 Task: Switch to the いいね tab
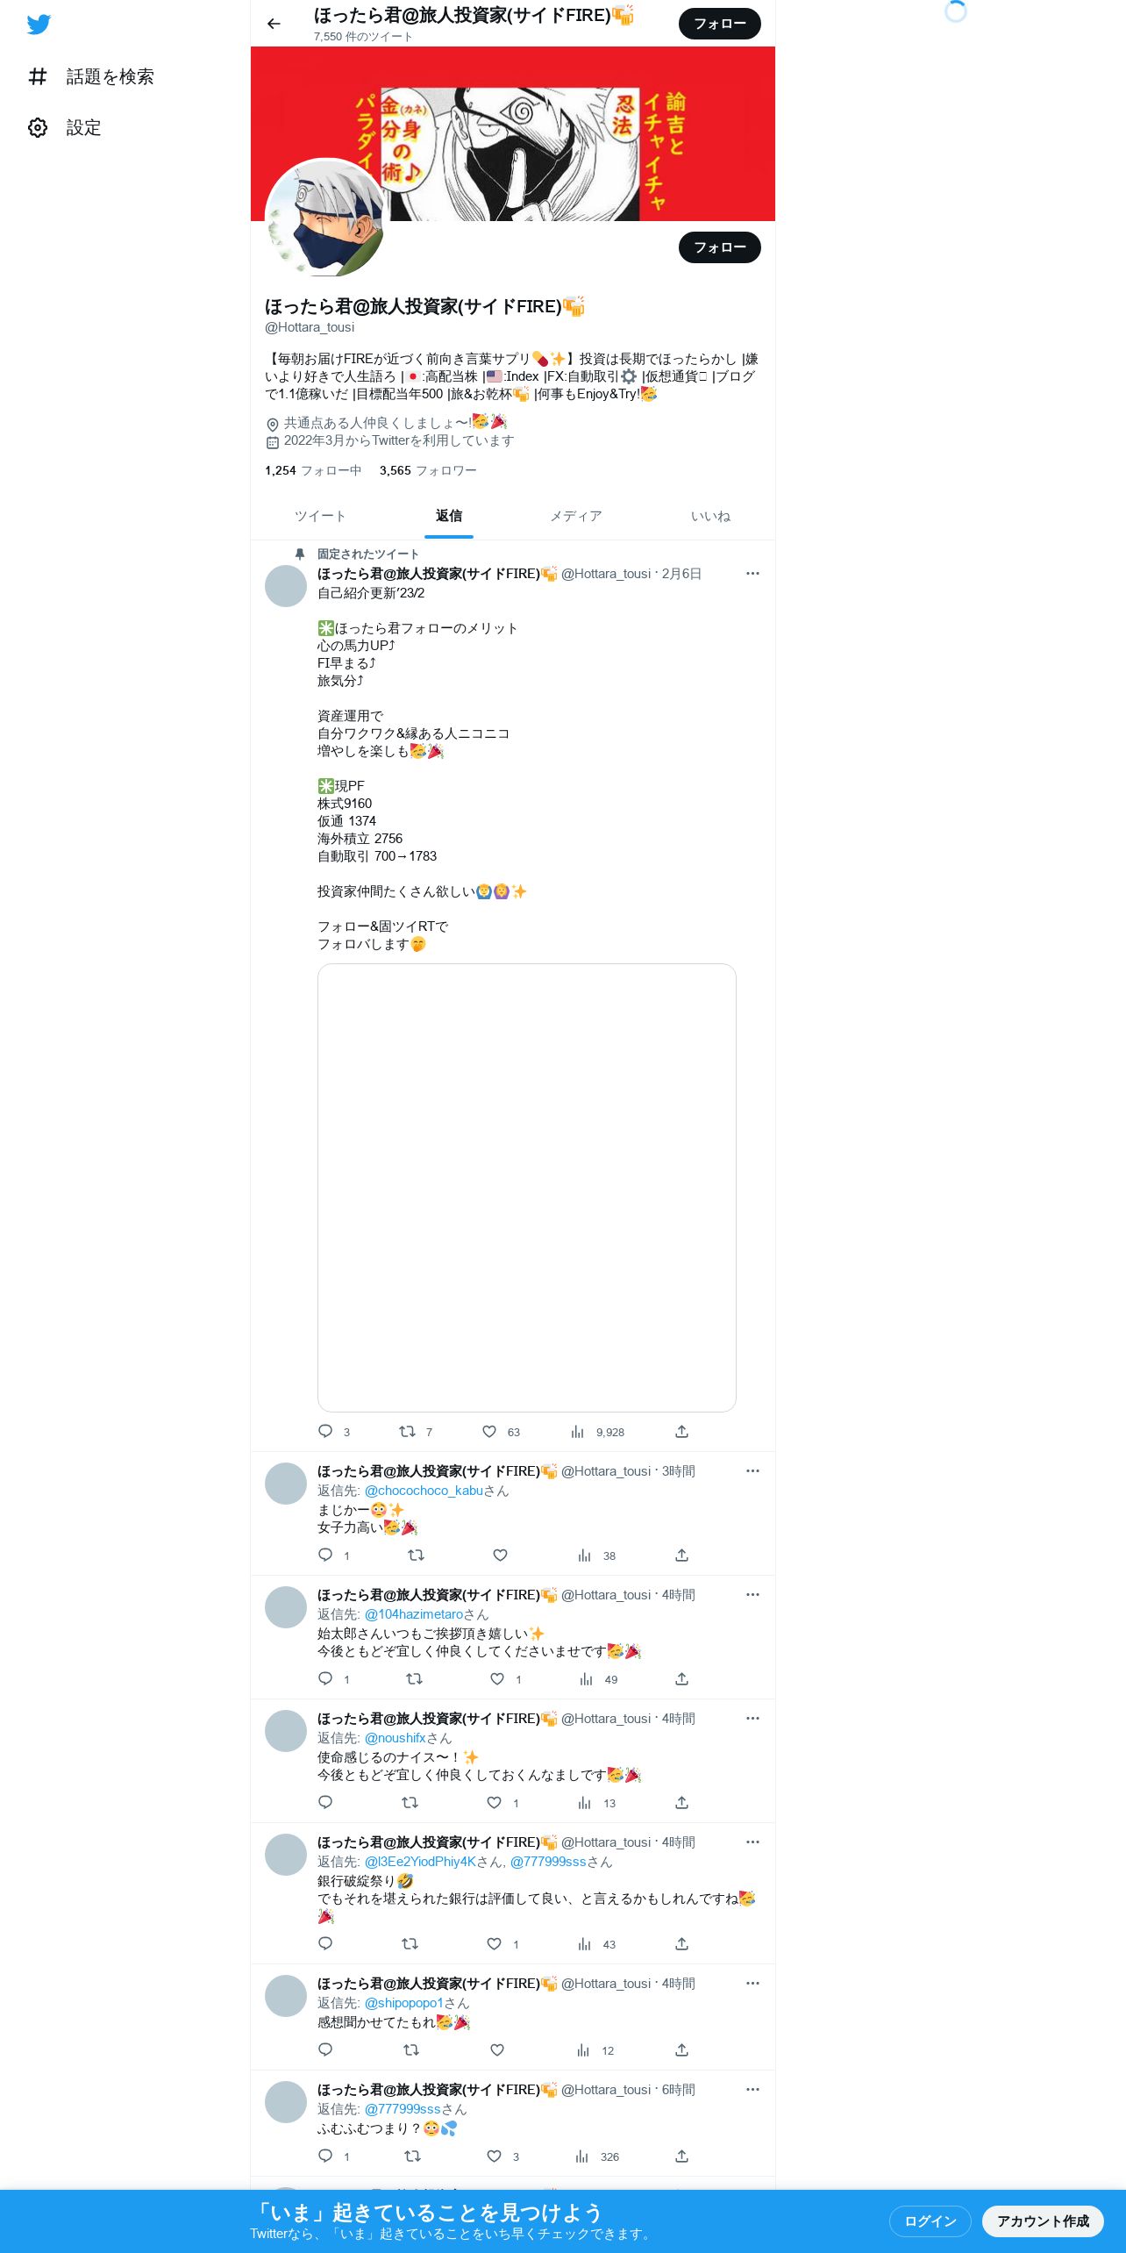(x=710, y=516)
